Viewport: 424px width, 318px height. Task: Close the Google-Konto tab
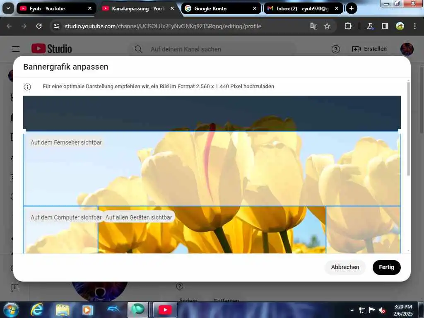(x=255, y=9)
